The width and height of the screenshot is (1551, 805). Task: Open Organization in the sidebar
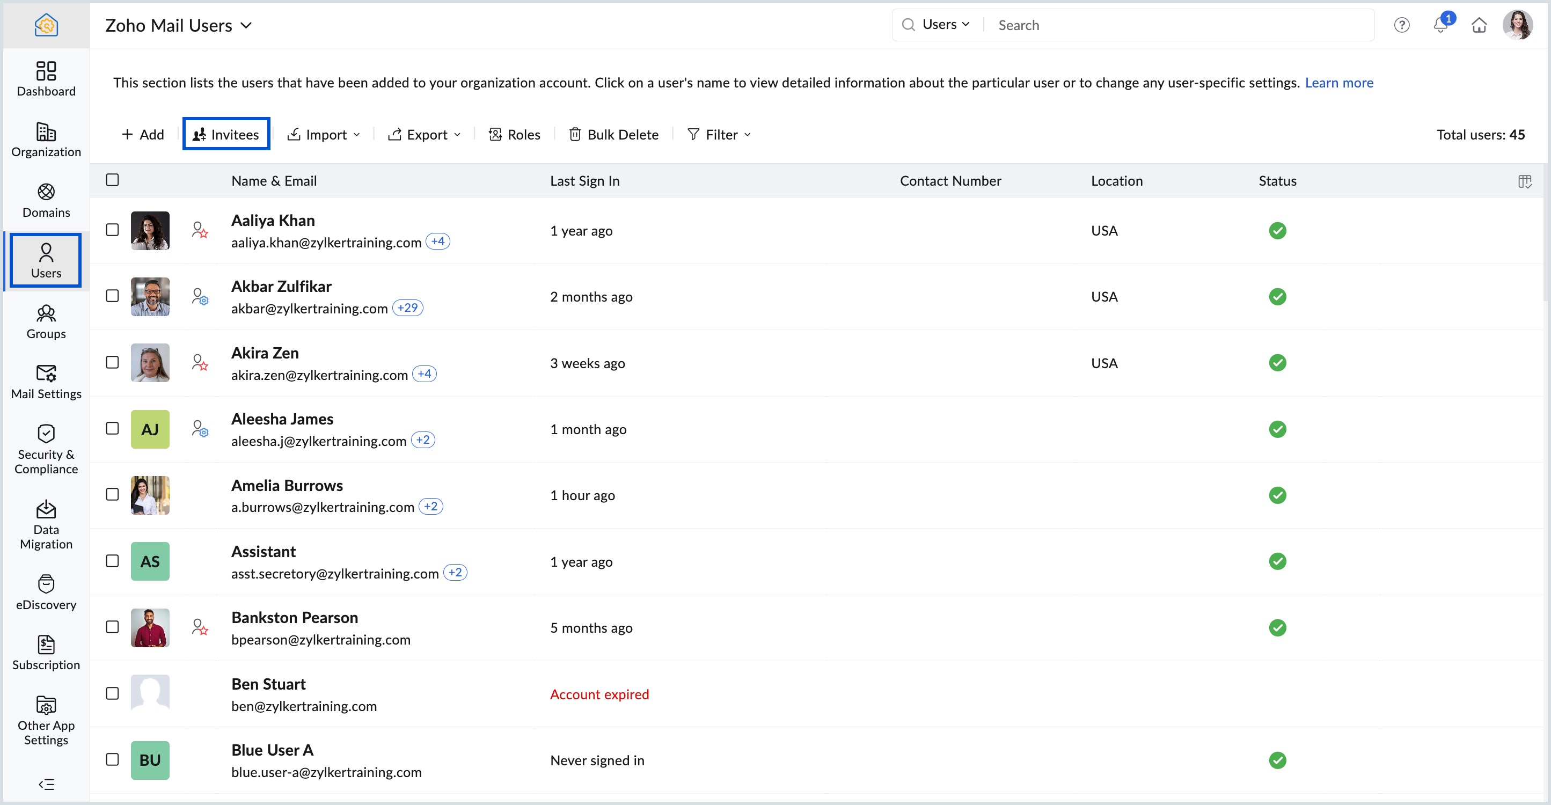pos(46,140)
